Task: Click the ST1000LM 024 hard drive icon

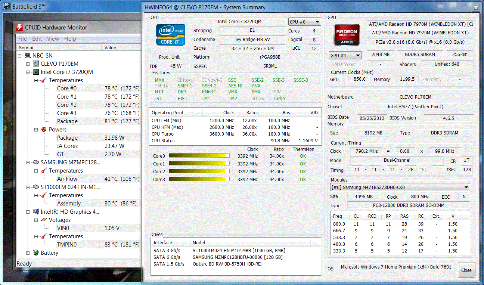Action: click(x=36, y=187)
